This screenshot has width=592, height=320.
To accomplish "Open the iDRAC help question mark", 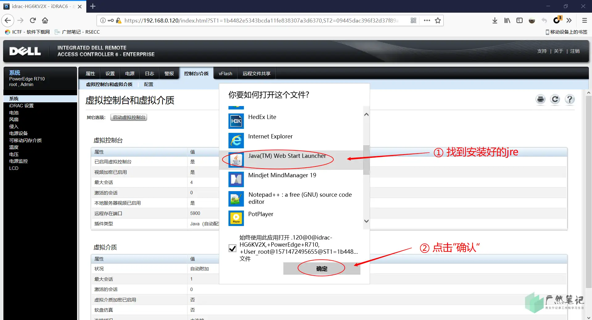I will (x=570, y=99).
